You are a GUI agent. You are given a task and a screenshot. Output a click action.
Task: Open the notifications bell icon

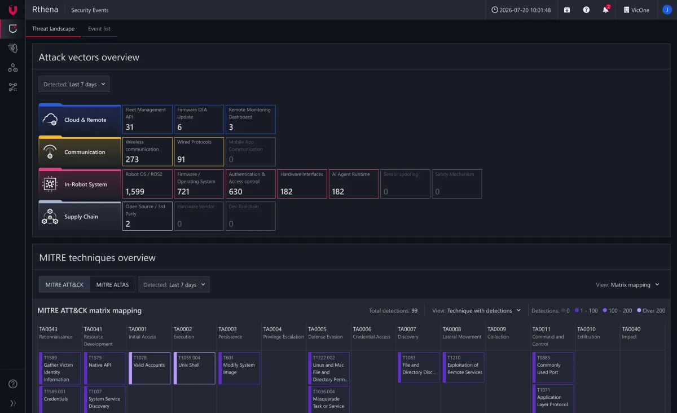605,10
